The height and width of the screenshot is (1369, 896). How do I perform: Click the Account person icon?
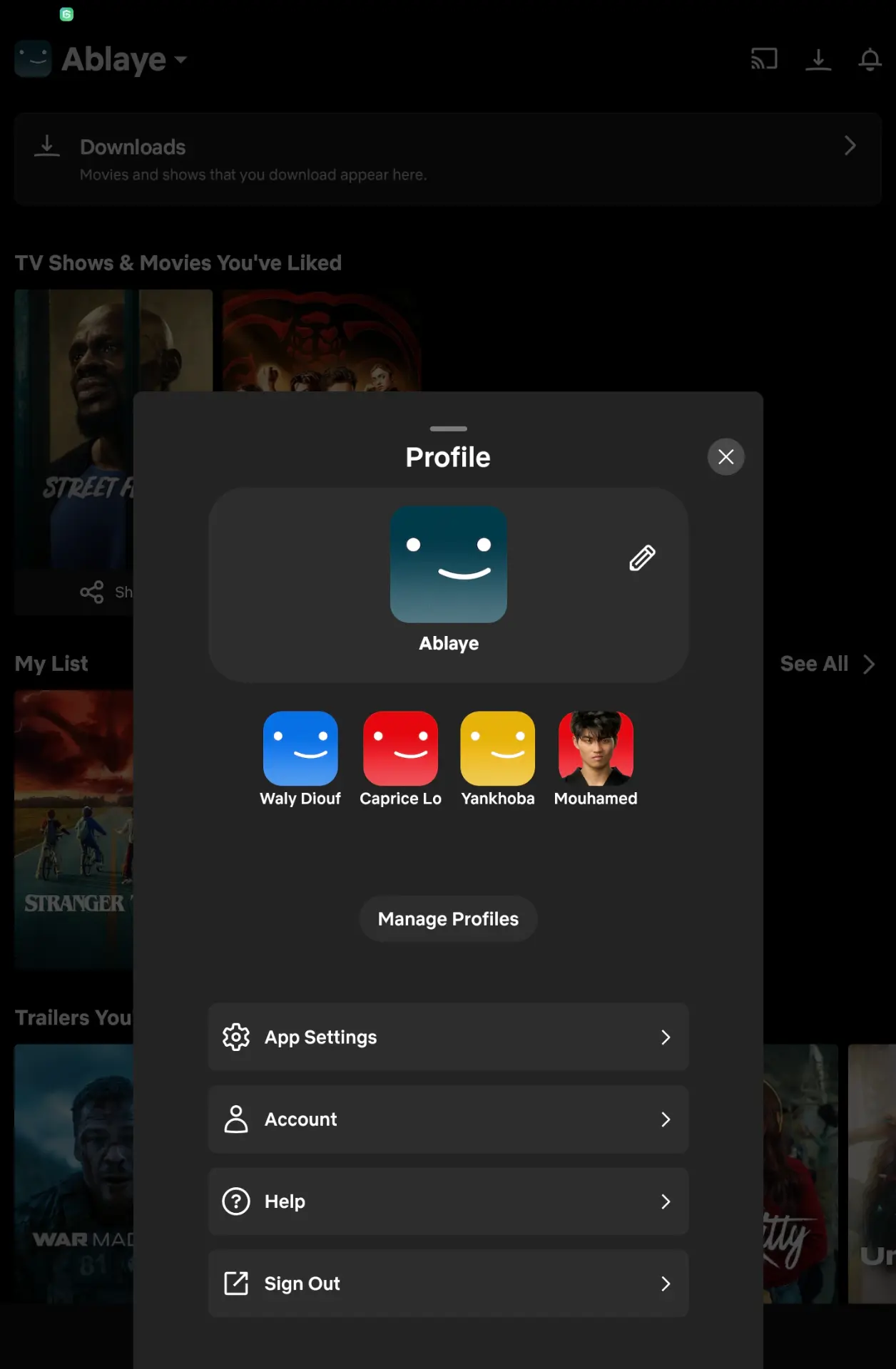coord(236,1119)
